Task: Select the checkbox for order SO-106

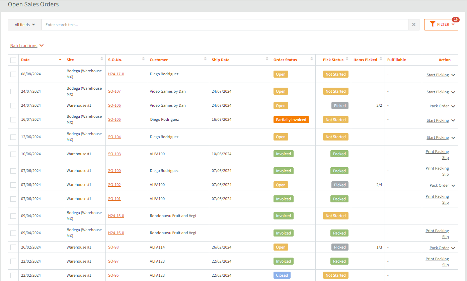Action: coord(13,106)
